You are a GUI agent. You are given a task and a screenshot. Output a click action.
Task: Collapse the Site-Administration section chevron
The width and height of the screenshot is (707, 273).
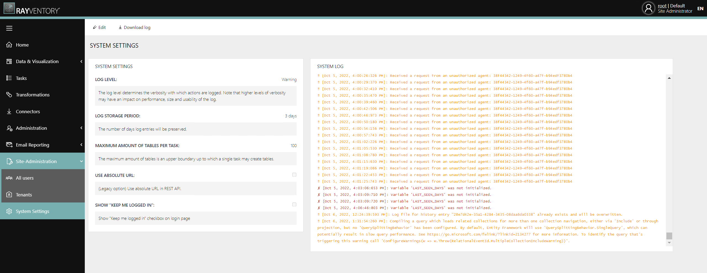[x=81, y=161]
